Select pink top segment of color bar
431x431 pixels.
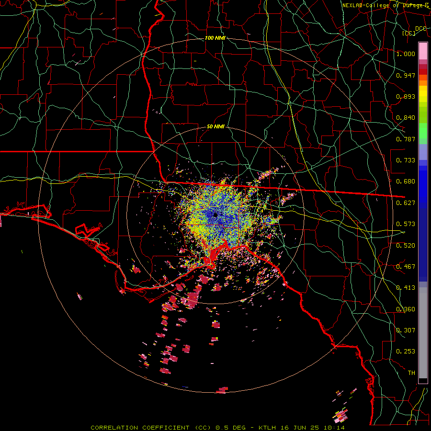(423, 51)
